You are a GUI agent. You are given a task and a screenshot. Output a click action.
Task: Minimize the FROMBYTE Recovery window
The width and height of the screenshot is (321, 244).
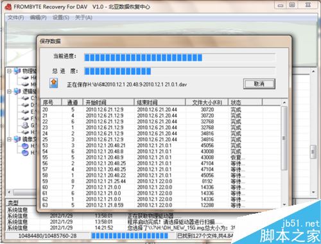click(x=281, y=5)
